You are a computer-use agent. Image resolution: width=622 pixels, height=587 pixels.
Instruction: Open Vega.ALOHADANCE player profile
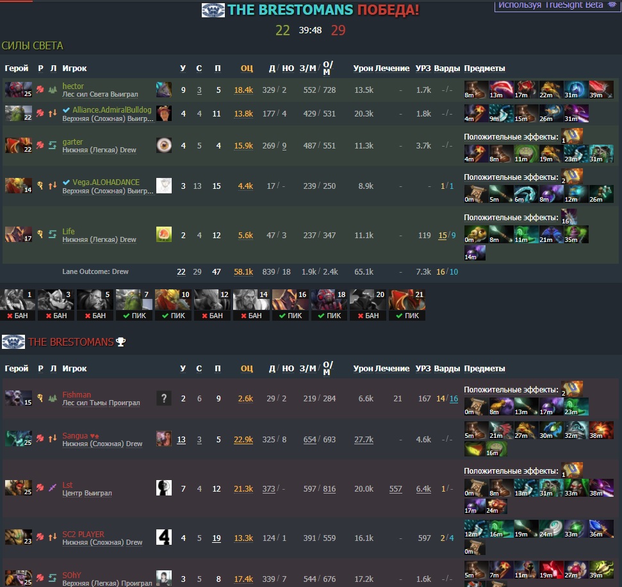click(x=106, y=182)
